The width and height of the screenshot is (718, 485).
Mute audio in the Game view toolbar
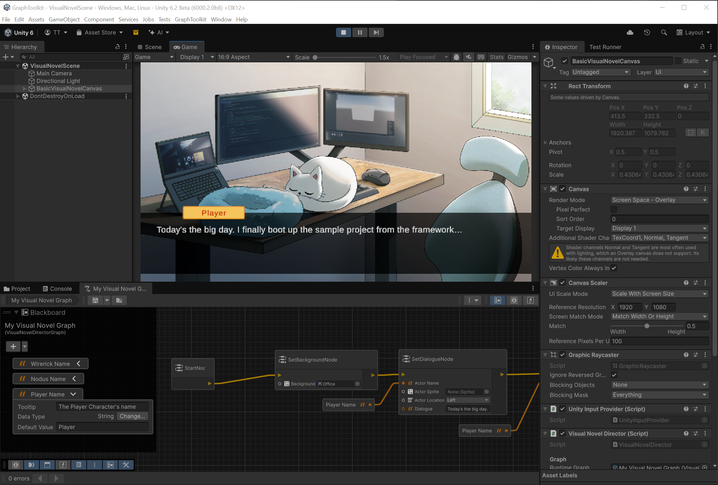[x=469, y=57]
